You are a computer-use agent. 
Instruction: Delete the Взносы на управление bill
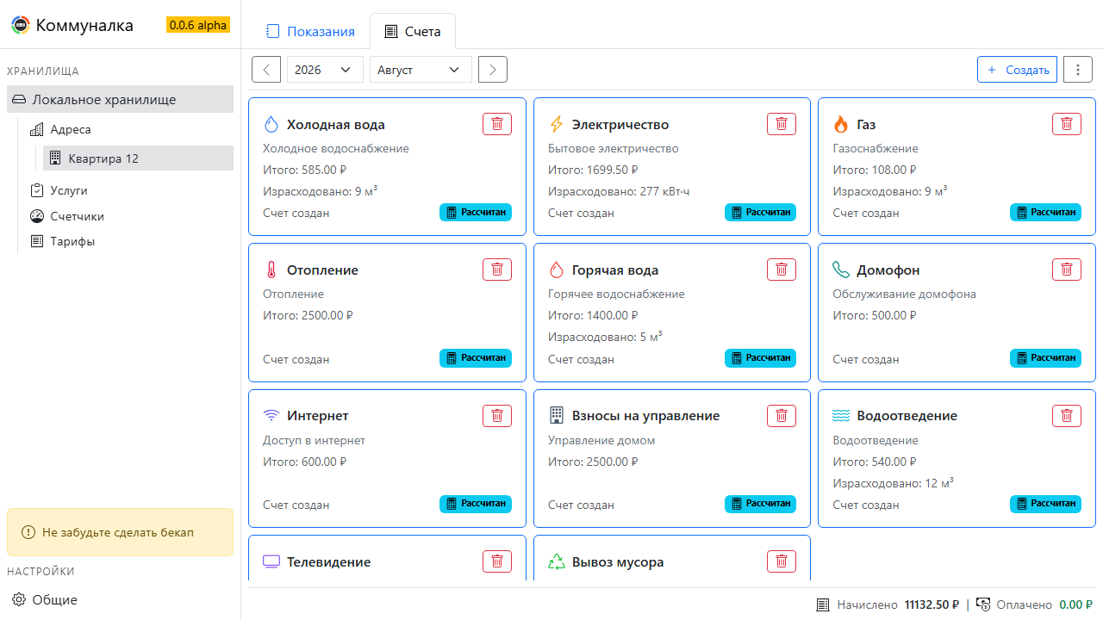point(782,416)
